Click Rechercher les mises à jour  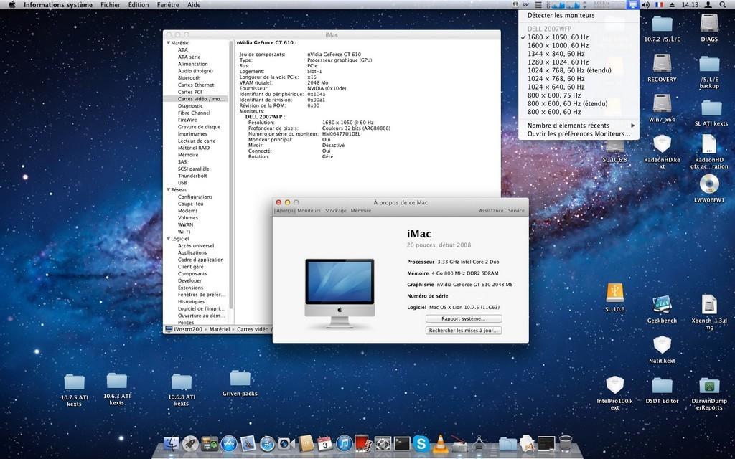(x=463, y=331)
